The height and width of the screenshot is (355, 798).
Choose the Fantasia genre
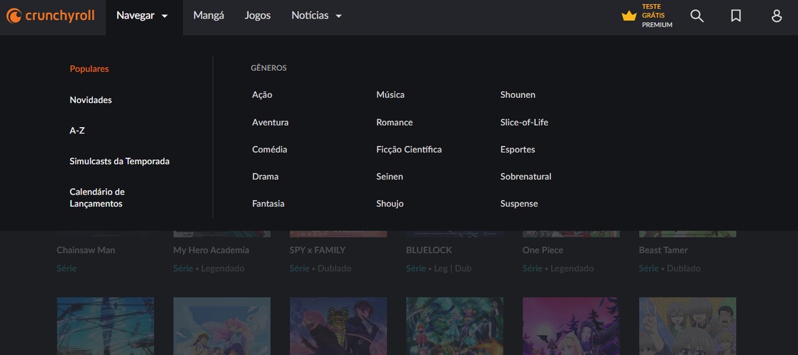click(x=268, y=203)
